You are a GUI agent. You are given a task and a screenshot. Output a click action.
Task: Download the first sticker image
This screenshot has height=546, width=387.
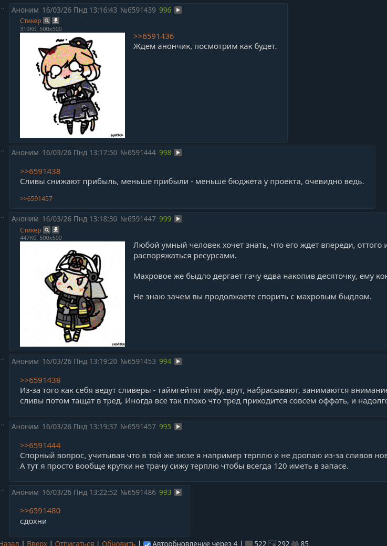point(56,21)
